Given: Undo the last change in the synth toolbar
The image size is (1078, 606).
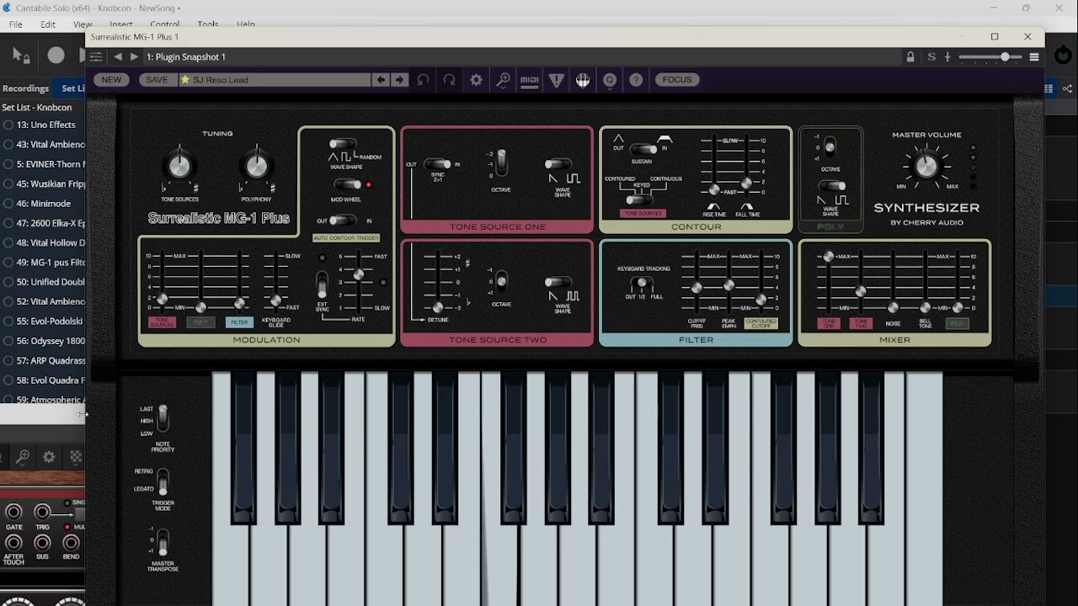Looking at the screenshot, I should (x=423, y=80).
